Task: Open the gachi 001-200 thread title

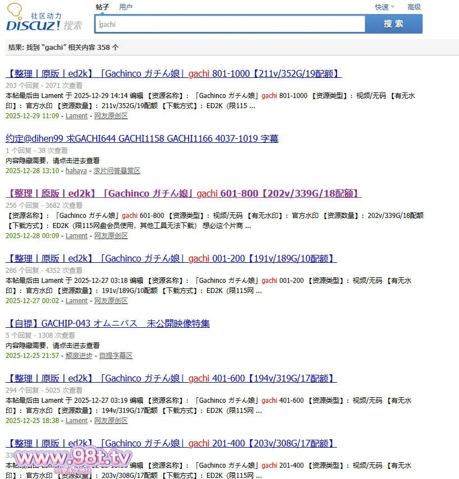Action: 171,258
